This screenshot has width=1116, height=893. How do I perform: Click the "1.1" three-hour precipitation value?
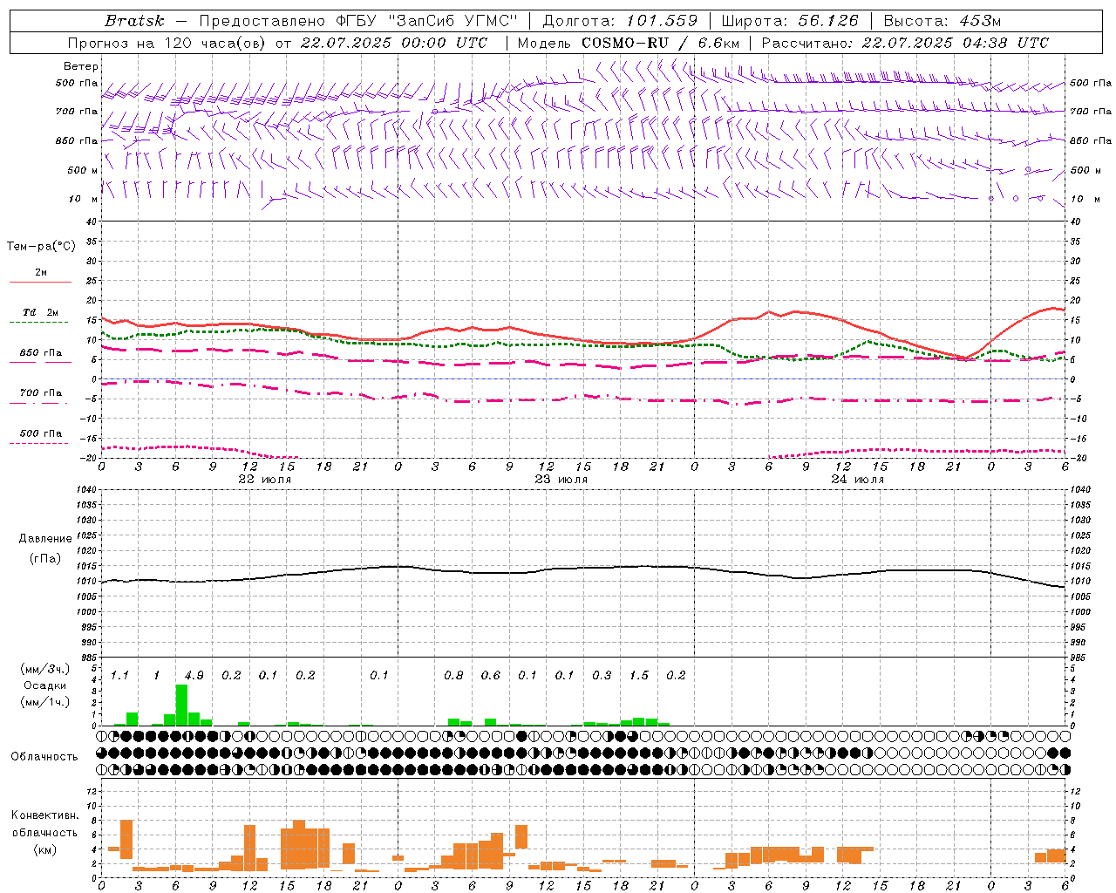point(119,675)
